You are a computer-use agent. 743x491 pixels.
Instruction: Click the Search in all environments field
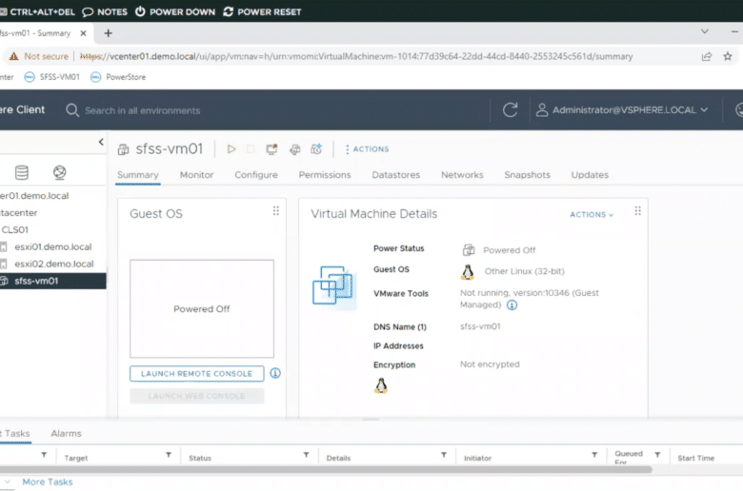pos(142,110)
